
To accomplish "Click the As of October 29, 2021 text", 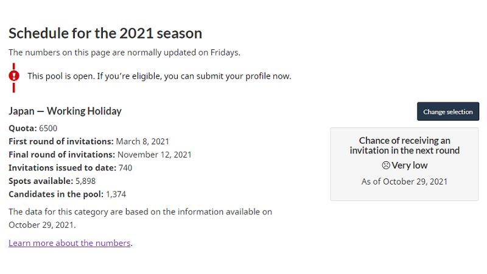I will 404,181.
